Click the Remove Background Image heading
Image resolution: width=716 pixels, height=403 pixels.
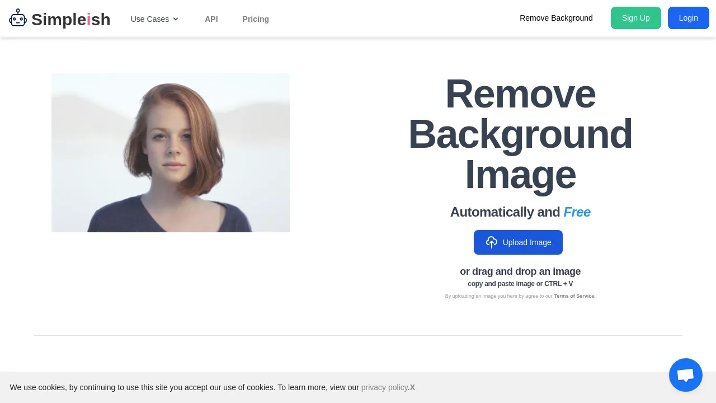click(x=520, y=134)
